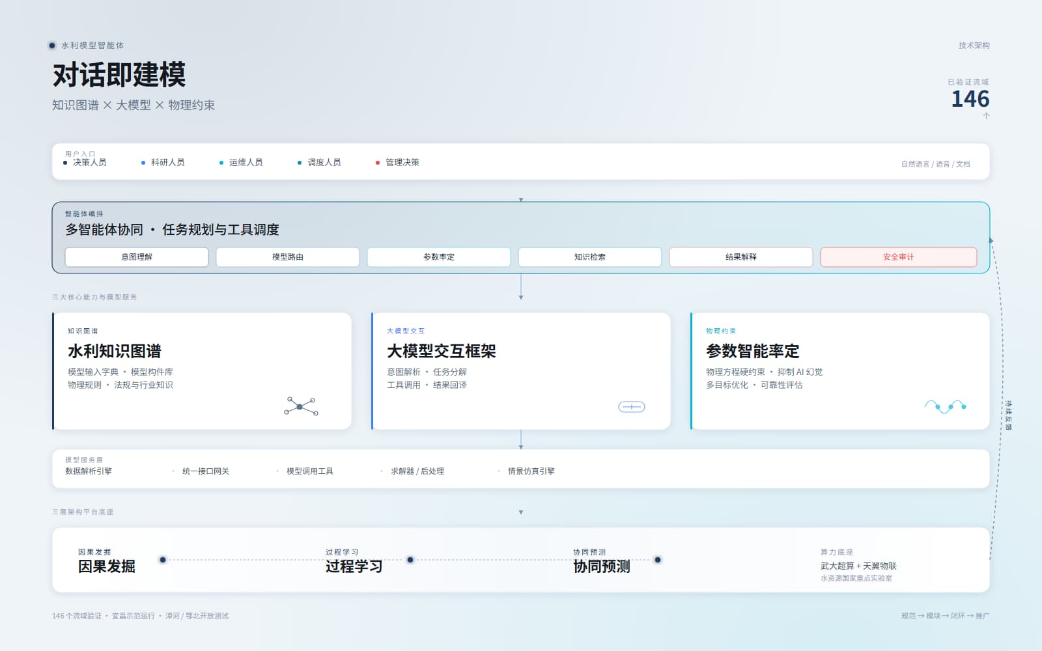Choose the 调度人员 user entry

(320, 162)
